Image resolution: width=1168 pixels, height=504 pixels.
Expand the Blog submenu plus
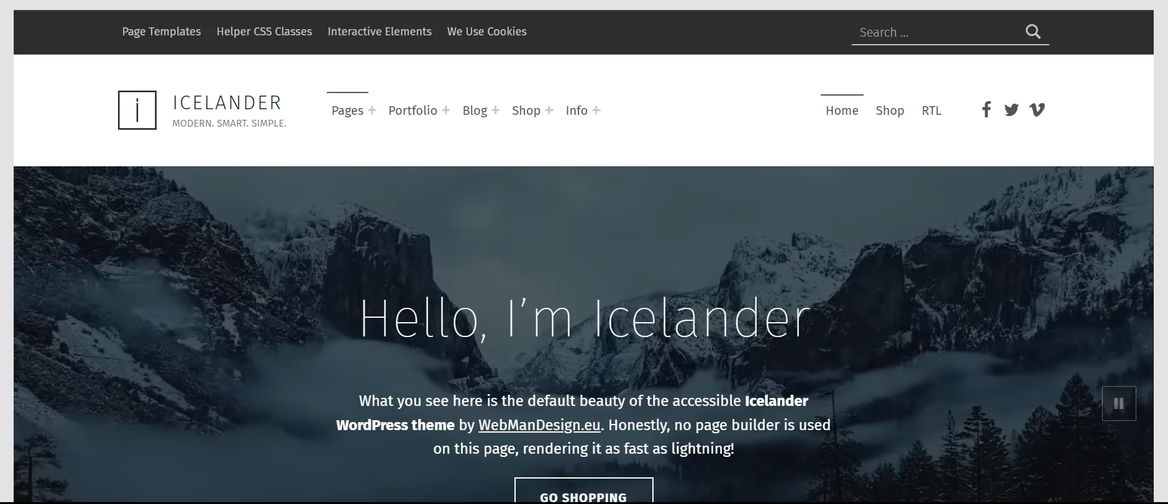[x=495, y=110]
